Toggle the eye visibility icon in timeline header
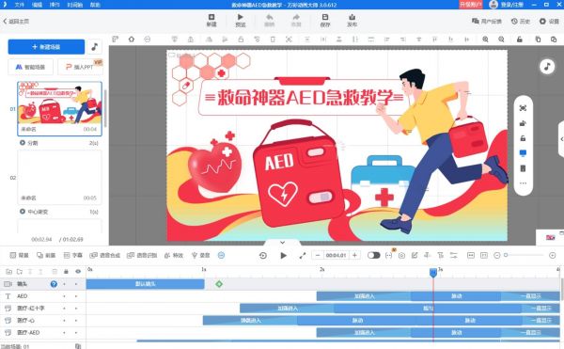The width and height of the screenshot is (564, 349). (78, 272)
